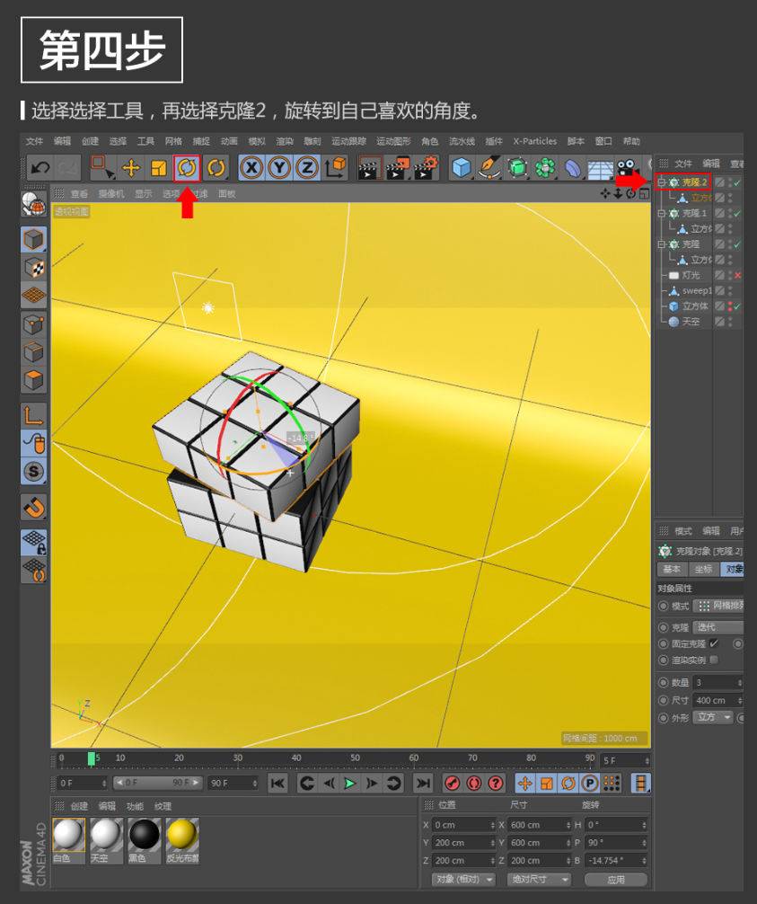Open the Pen spline tool
This screenshot has width=757, height=904.
[489, 167]
